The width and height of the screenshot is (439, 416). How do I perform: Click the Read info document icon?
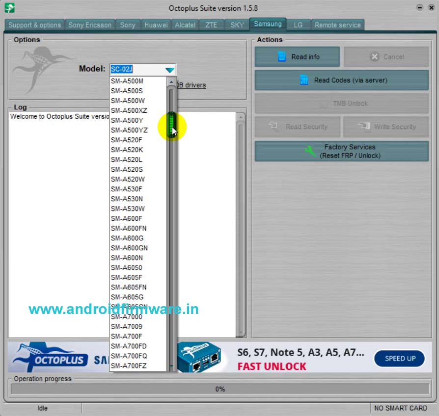pos(282,56)
